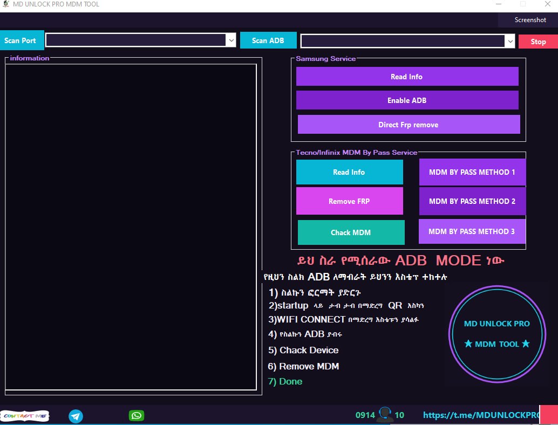Click Tecno/Infinix Read Info button
The image size is (558, 425).
coord(350,172)
